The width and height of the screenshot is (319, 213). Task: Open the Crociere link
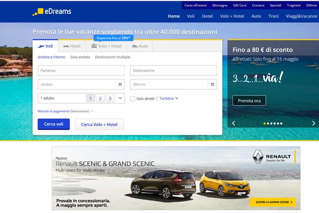[258, 5]
